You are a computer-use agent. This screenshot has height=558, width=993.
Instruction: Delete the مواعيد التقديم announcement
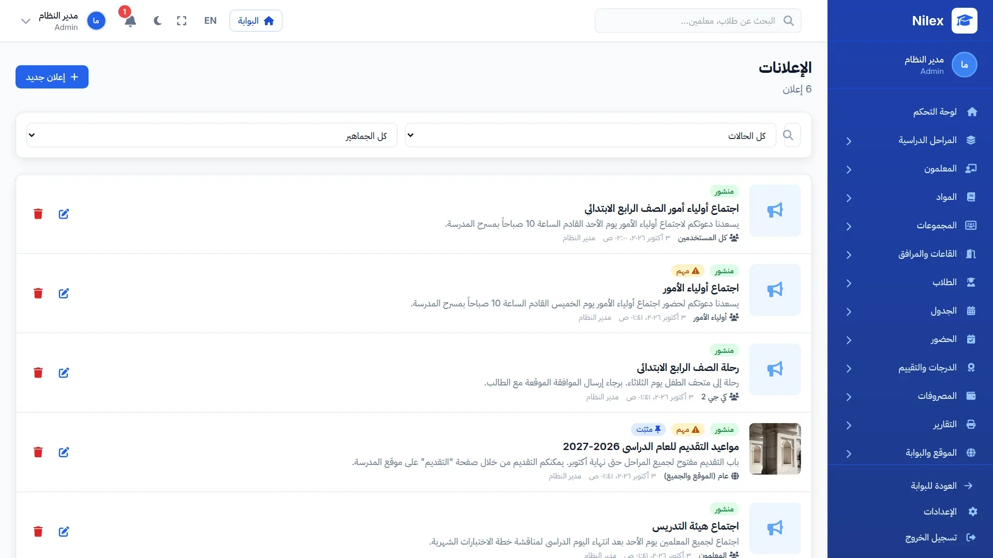(38, 453)
